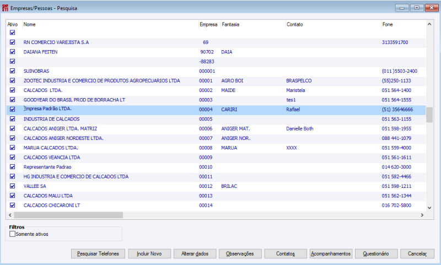Click phone number (011 )5503-2400
This screenshot has height=265, width=441.
point(400,71)
